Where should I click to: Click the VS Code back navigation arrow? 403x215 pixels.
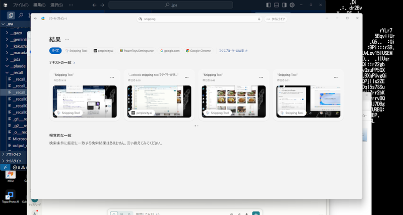tap(94, 5)
